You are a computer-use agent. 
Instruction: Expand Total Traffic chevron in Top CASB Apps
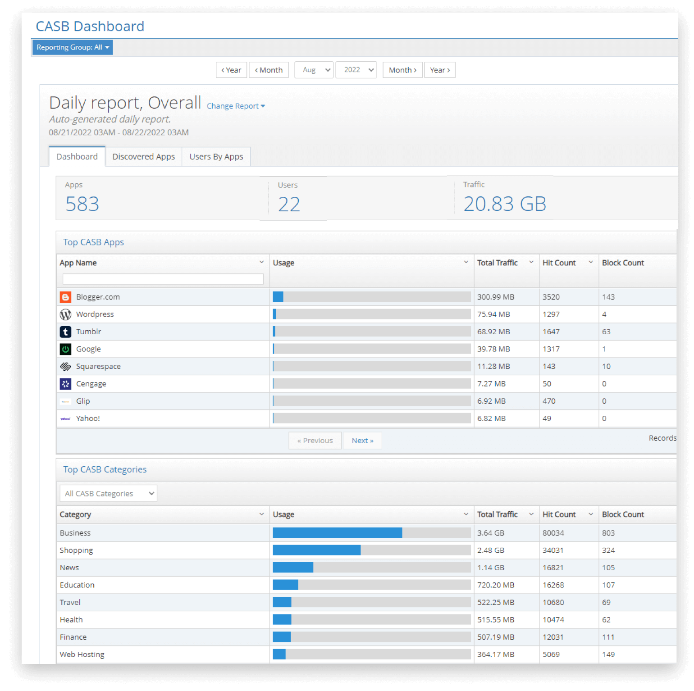click(531, 262)
